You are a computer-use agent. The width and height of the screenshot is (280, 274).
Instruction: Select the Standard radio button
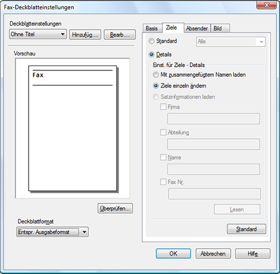pos(151,41)
